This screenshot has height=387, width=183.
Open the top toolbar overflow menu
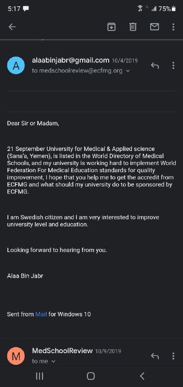[x=173, y=27]
